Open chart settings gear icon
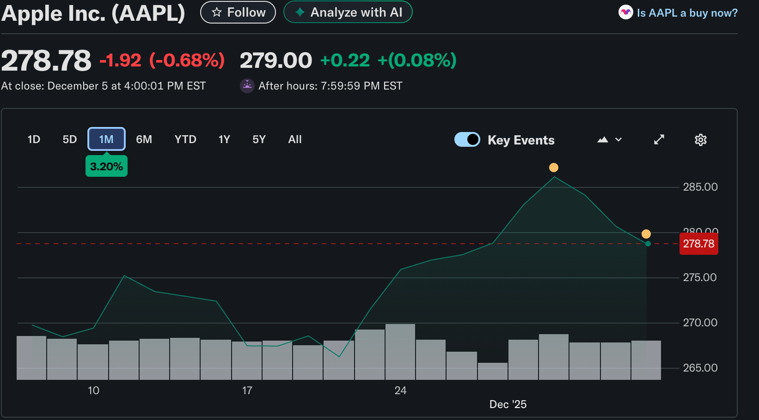The width and height of the screenshot is (759, 420). [x=701, y=140]
